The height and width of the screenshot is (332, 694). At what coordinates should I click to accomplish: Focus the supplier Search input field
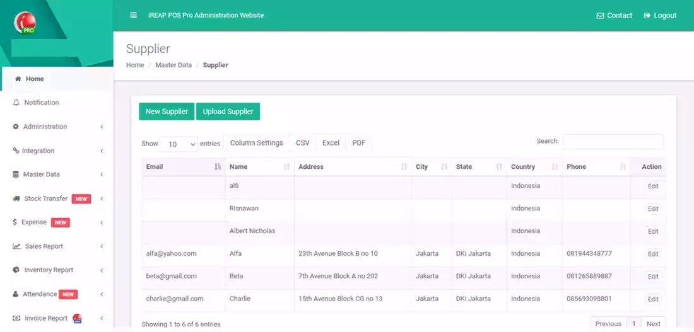pyautogui.click(x=613, y=142)
